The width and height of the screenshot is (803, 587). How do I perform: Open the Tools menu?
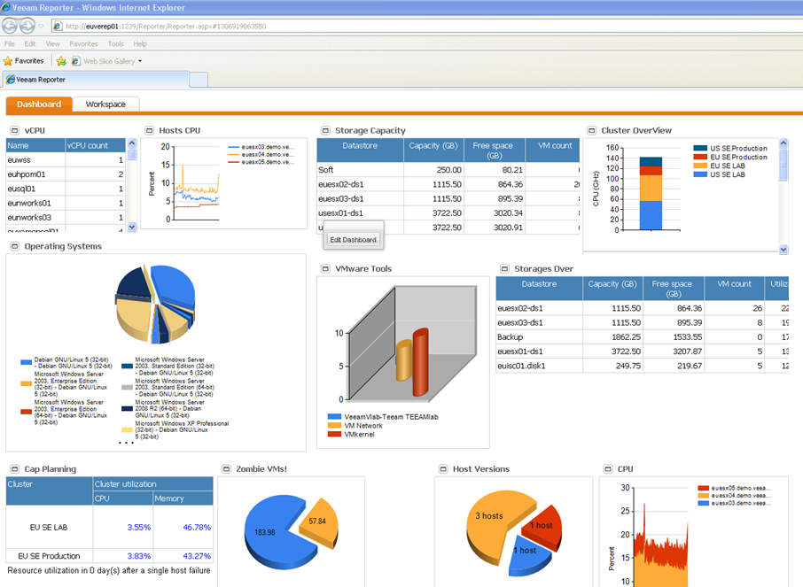click(x=116, y=44)
